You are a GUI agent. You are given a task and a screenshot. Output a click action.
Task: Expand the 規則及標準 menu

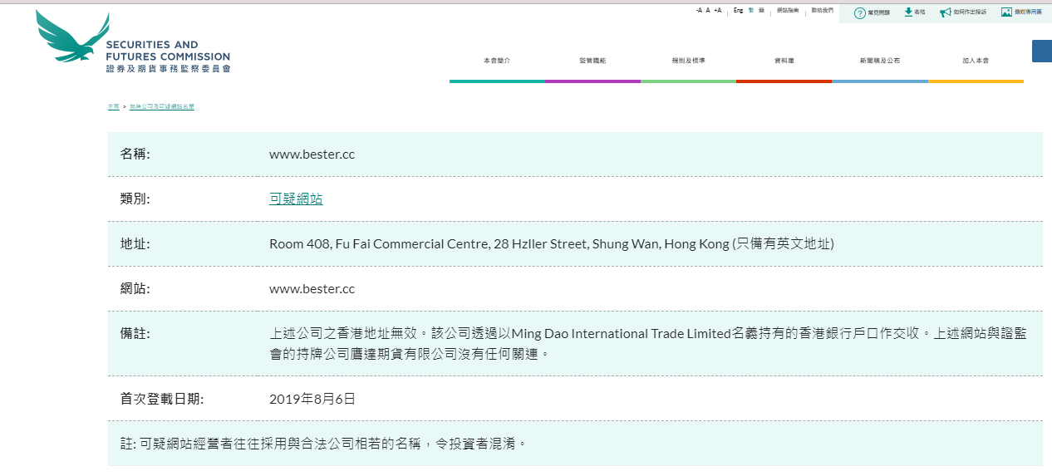688,61
